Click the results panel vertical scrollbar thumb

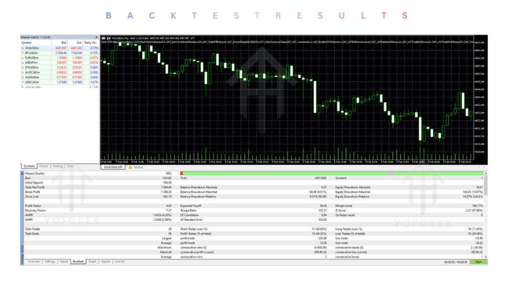tap(485, 185)
